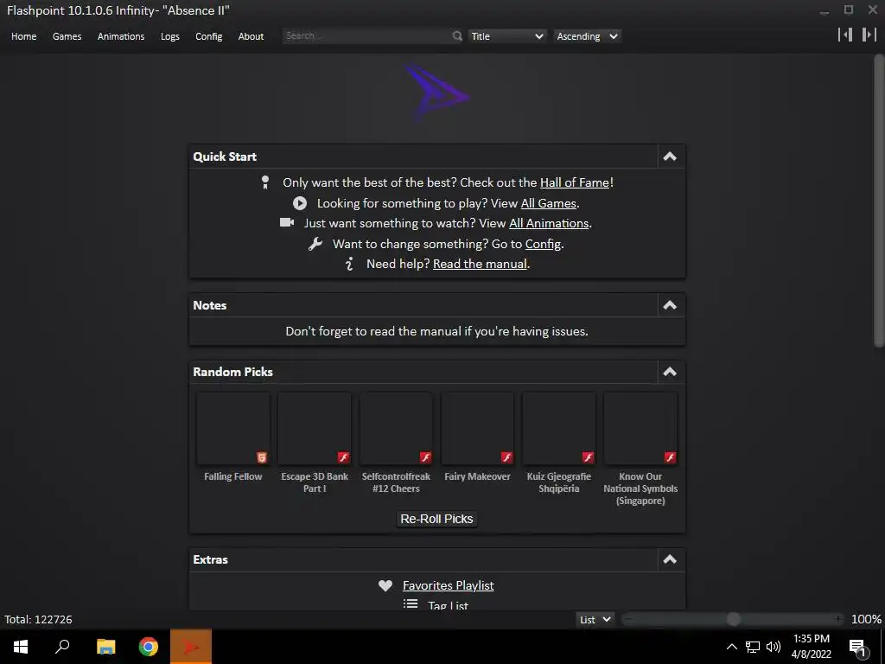Open the About tab

(251, 36)
